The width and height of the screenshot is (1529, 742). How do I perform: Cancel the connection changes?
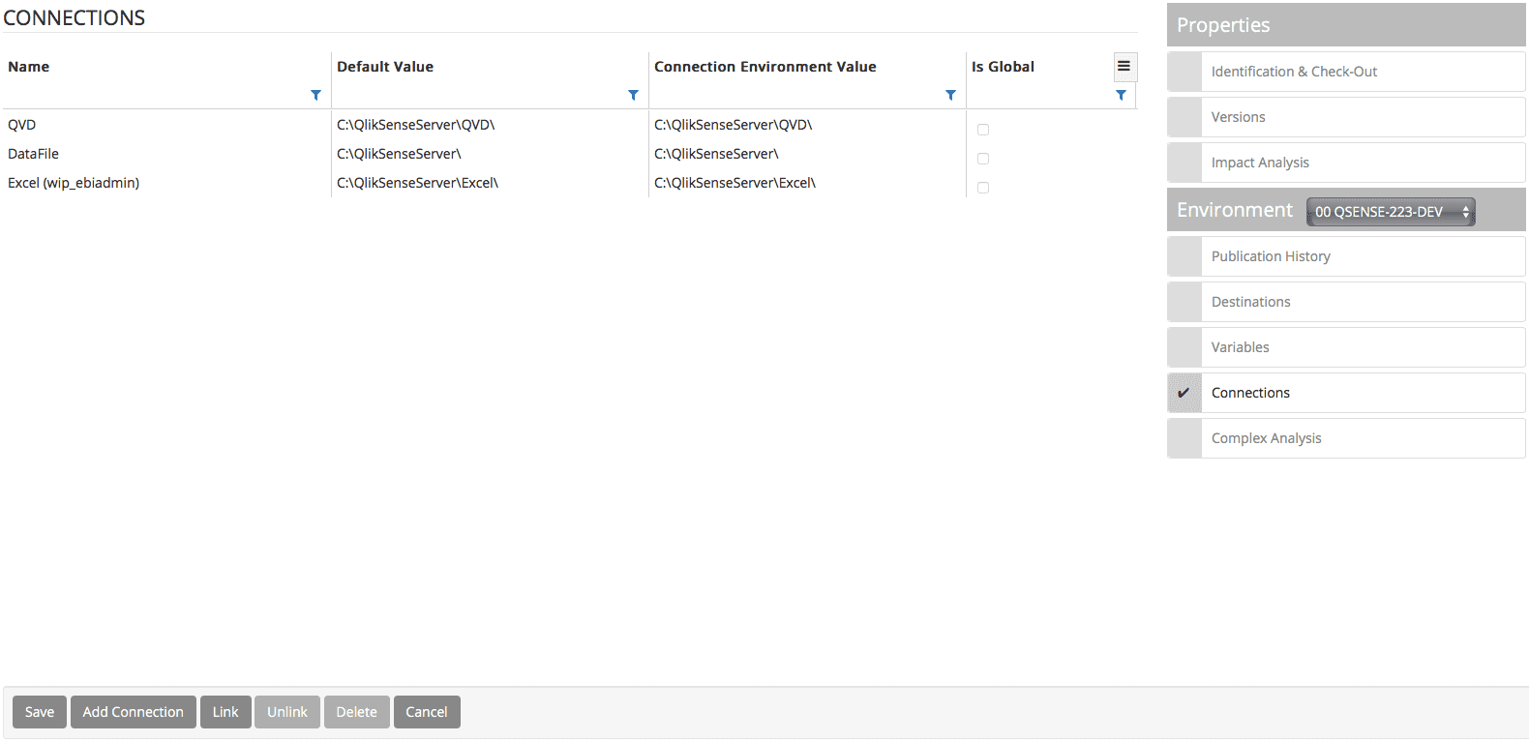pos(426,712)
